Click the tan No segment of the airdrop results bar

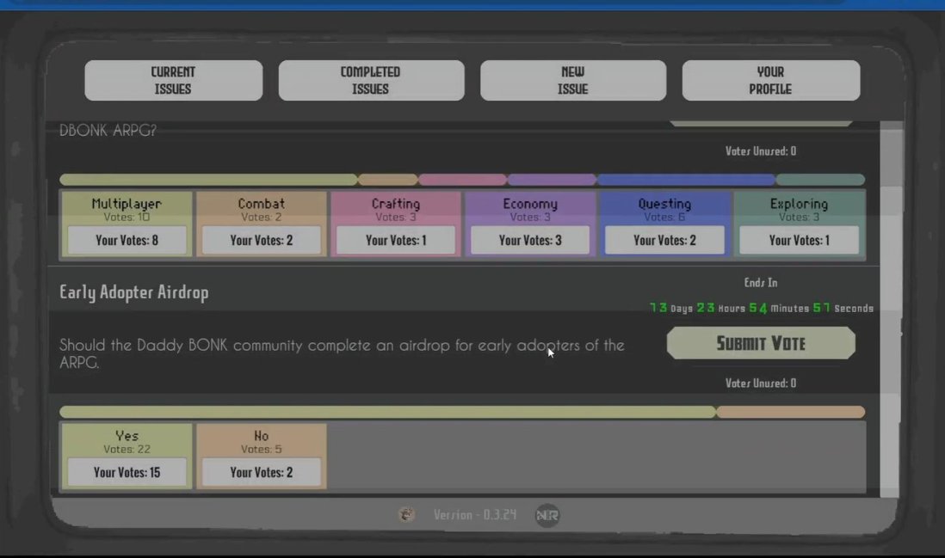coord(790,412)
